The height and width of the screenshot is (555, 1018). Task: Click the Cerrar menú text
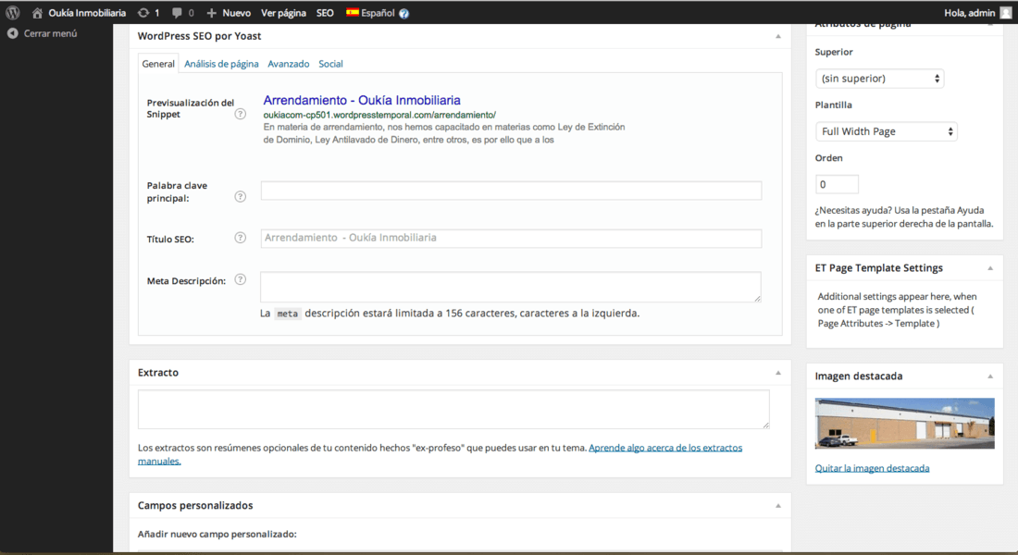(50, 33)
